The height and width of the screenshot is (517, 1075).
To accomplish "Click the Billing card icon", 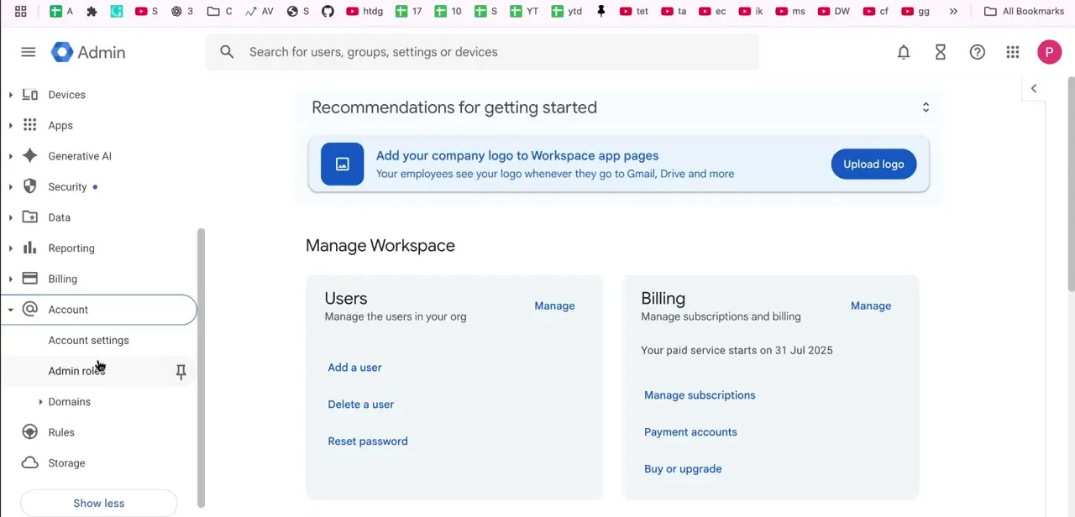I will coord(30,279).
